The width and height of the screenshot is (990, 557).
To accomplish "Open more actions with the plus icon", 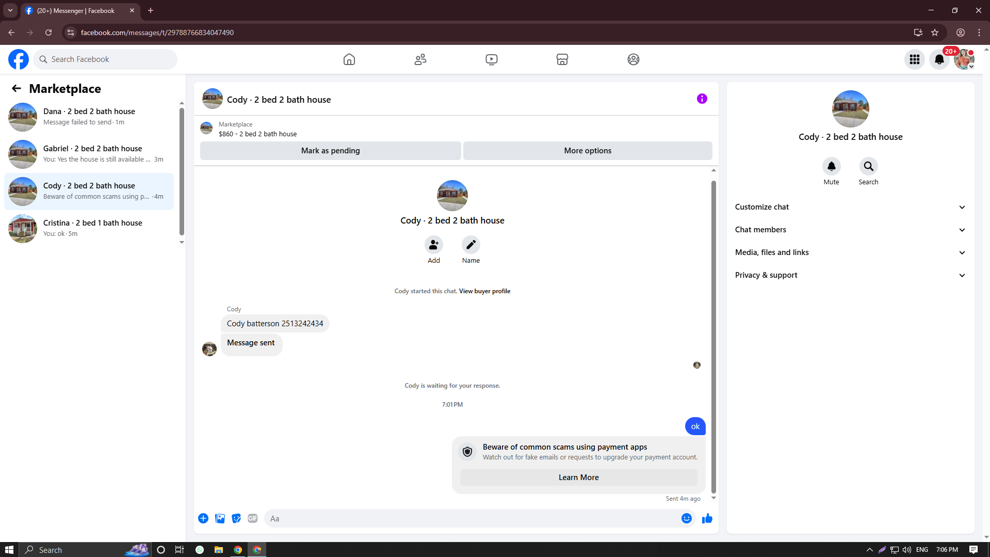I will pyautogui.click(x=203, y=518).
